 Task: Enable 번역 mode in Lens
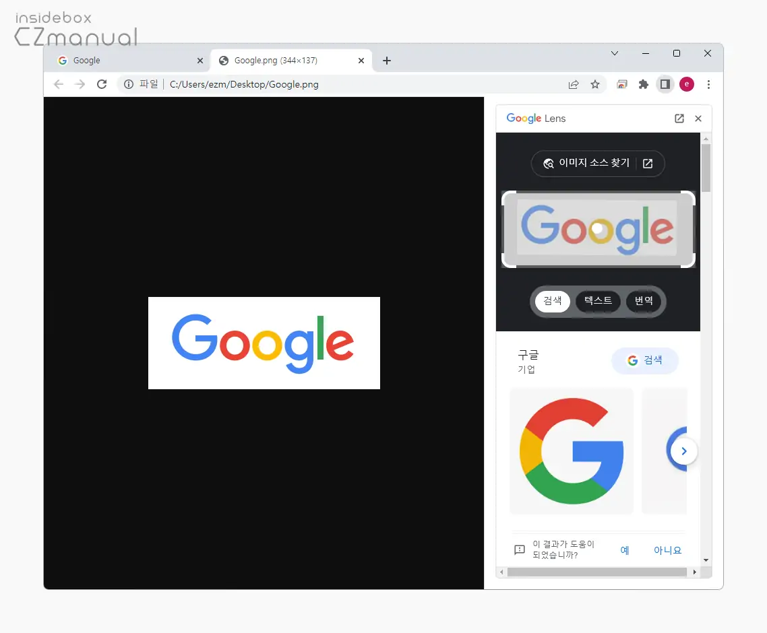pos(644,301)
